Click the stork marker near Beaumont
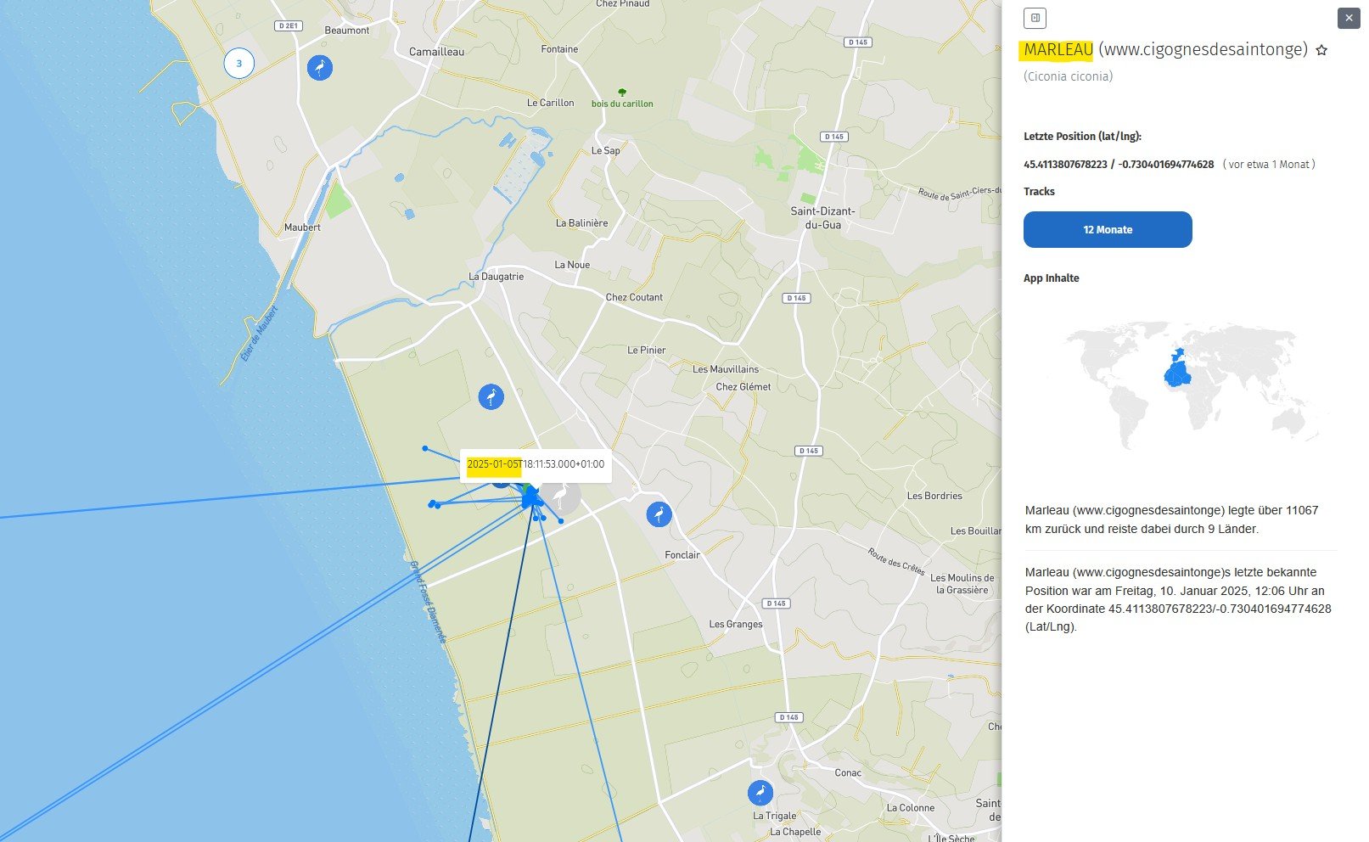 click(319, 68)
